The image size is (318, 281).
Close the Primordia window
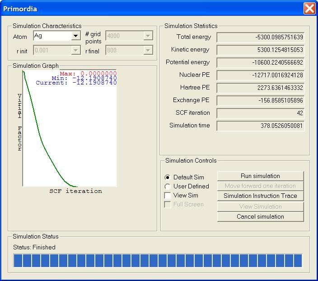309,9
